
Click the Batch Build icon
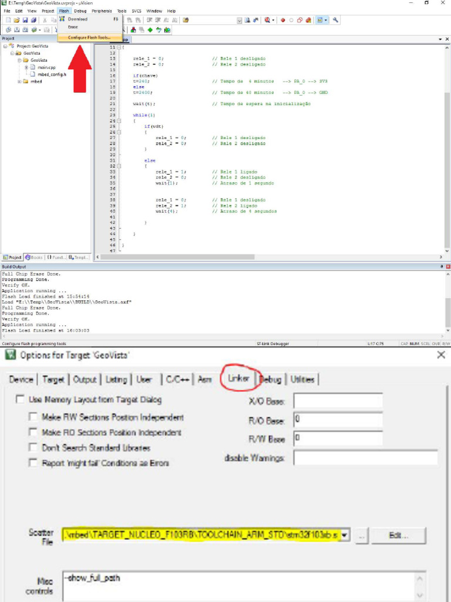pos(34,30)
